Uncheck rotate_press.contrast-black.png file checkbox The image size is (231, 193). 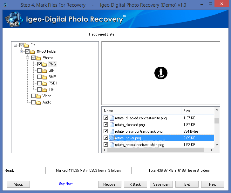106,131
